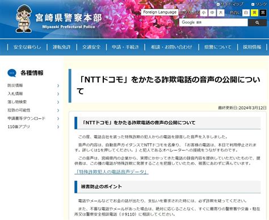Focus the Google search field
Image resolution: width=269 pixels, height=220 pixels.
(213, 23)
